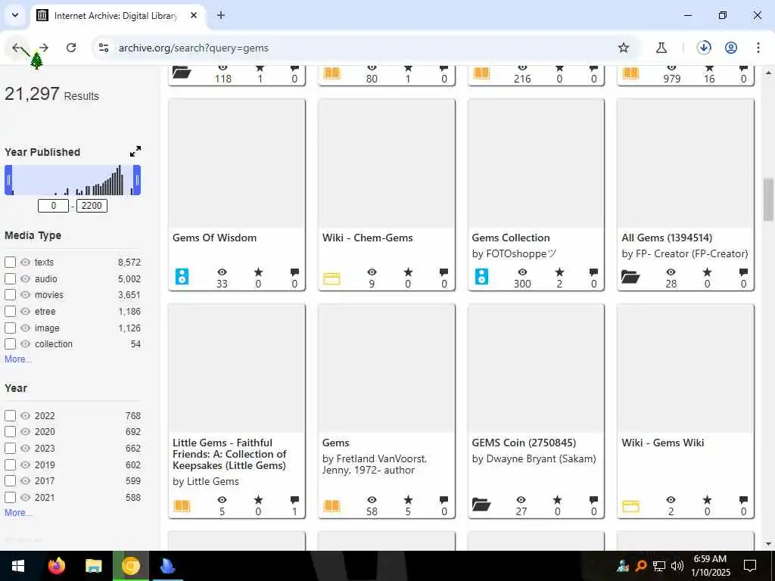Click the browser forward arrow
775x581 pixels.
click(44, 48)
